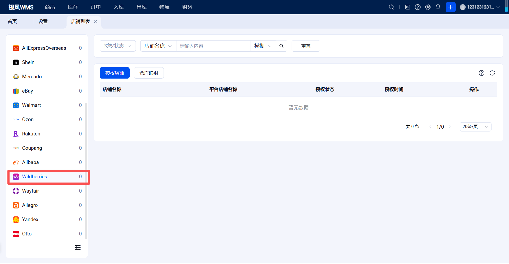Click the 仓库映射 button
This screenshot has height=264, width=509.
(149, 73)
